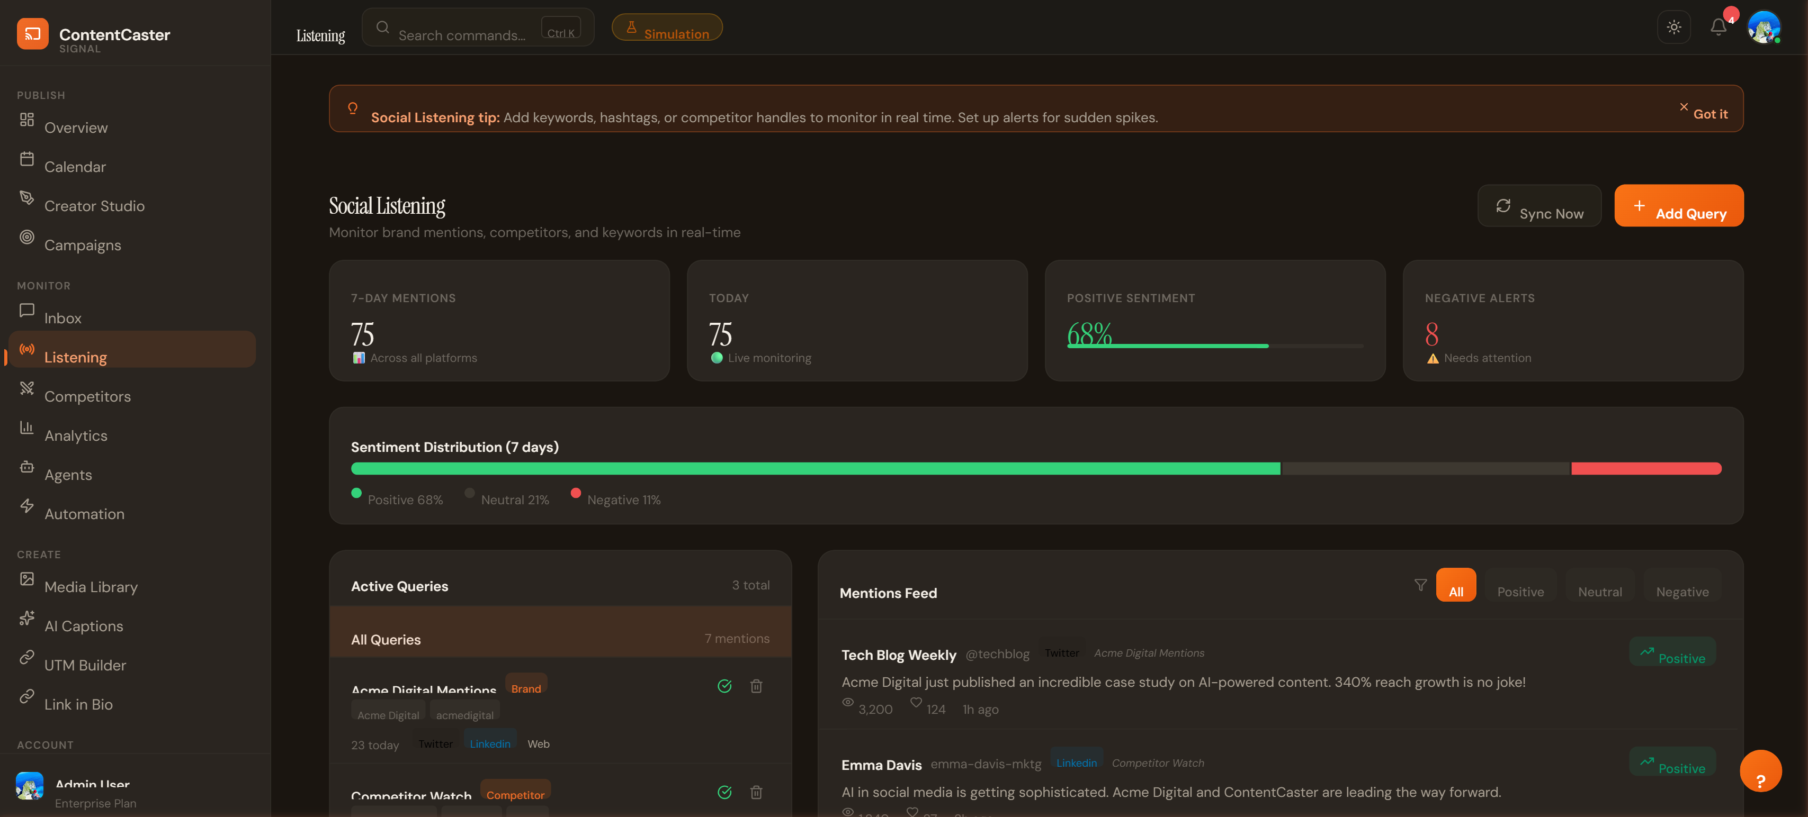Screen dimensions: 1808x817
Task: Click the Analytics bar chart icon
Action: (x=26, y=428)
